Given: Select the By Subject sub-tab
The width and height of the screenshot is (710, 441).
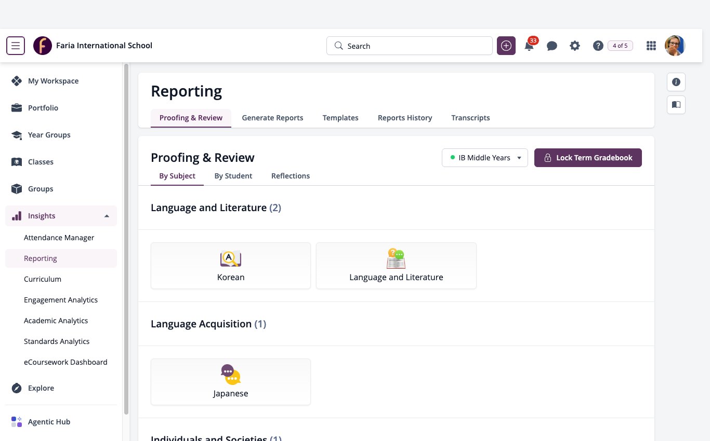Looking at the screenshot, I should 177,176.
